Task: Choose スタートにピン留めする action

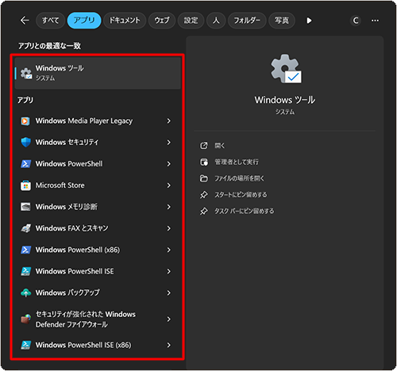Action: [x=241, y=195]
